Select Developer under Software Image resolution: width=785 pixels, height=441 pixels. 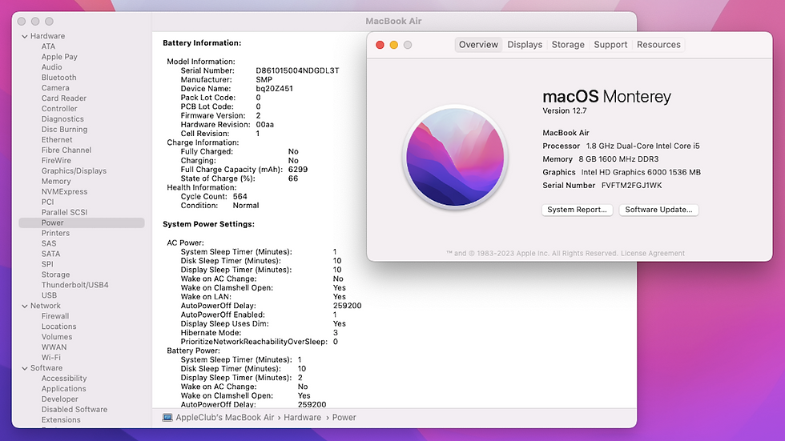click(59, 399)
